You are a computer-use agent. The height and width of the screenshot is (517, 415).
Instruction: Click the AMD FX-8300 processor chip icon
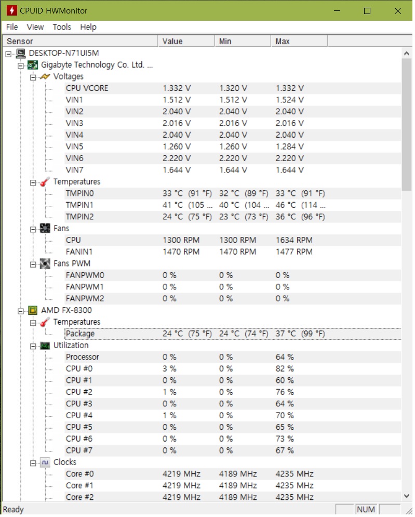click(32, 311)
